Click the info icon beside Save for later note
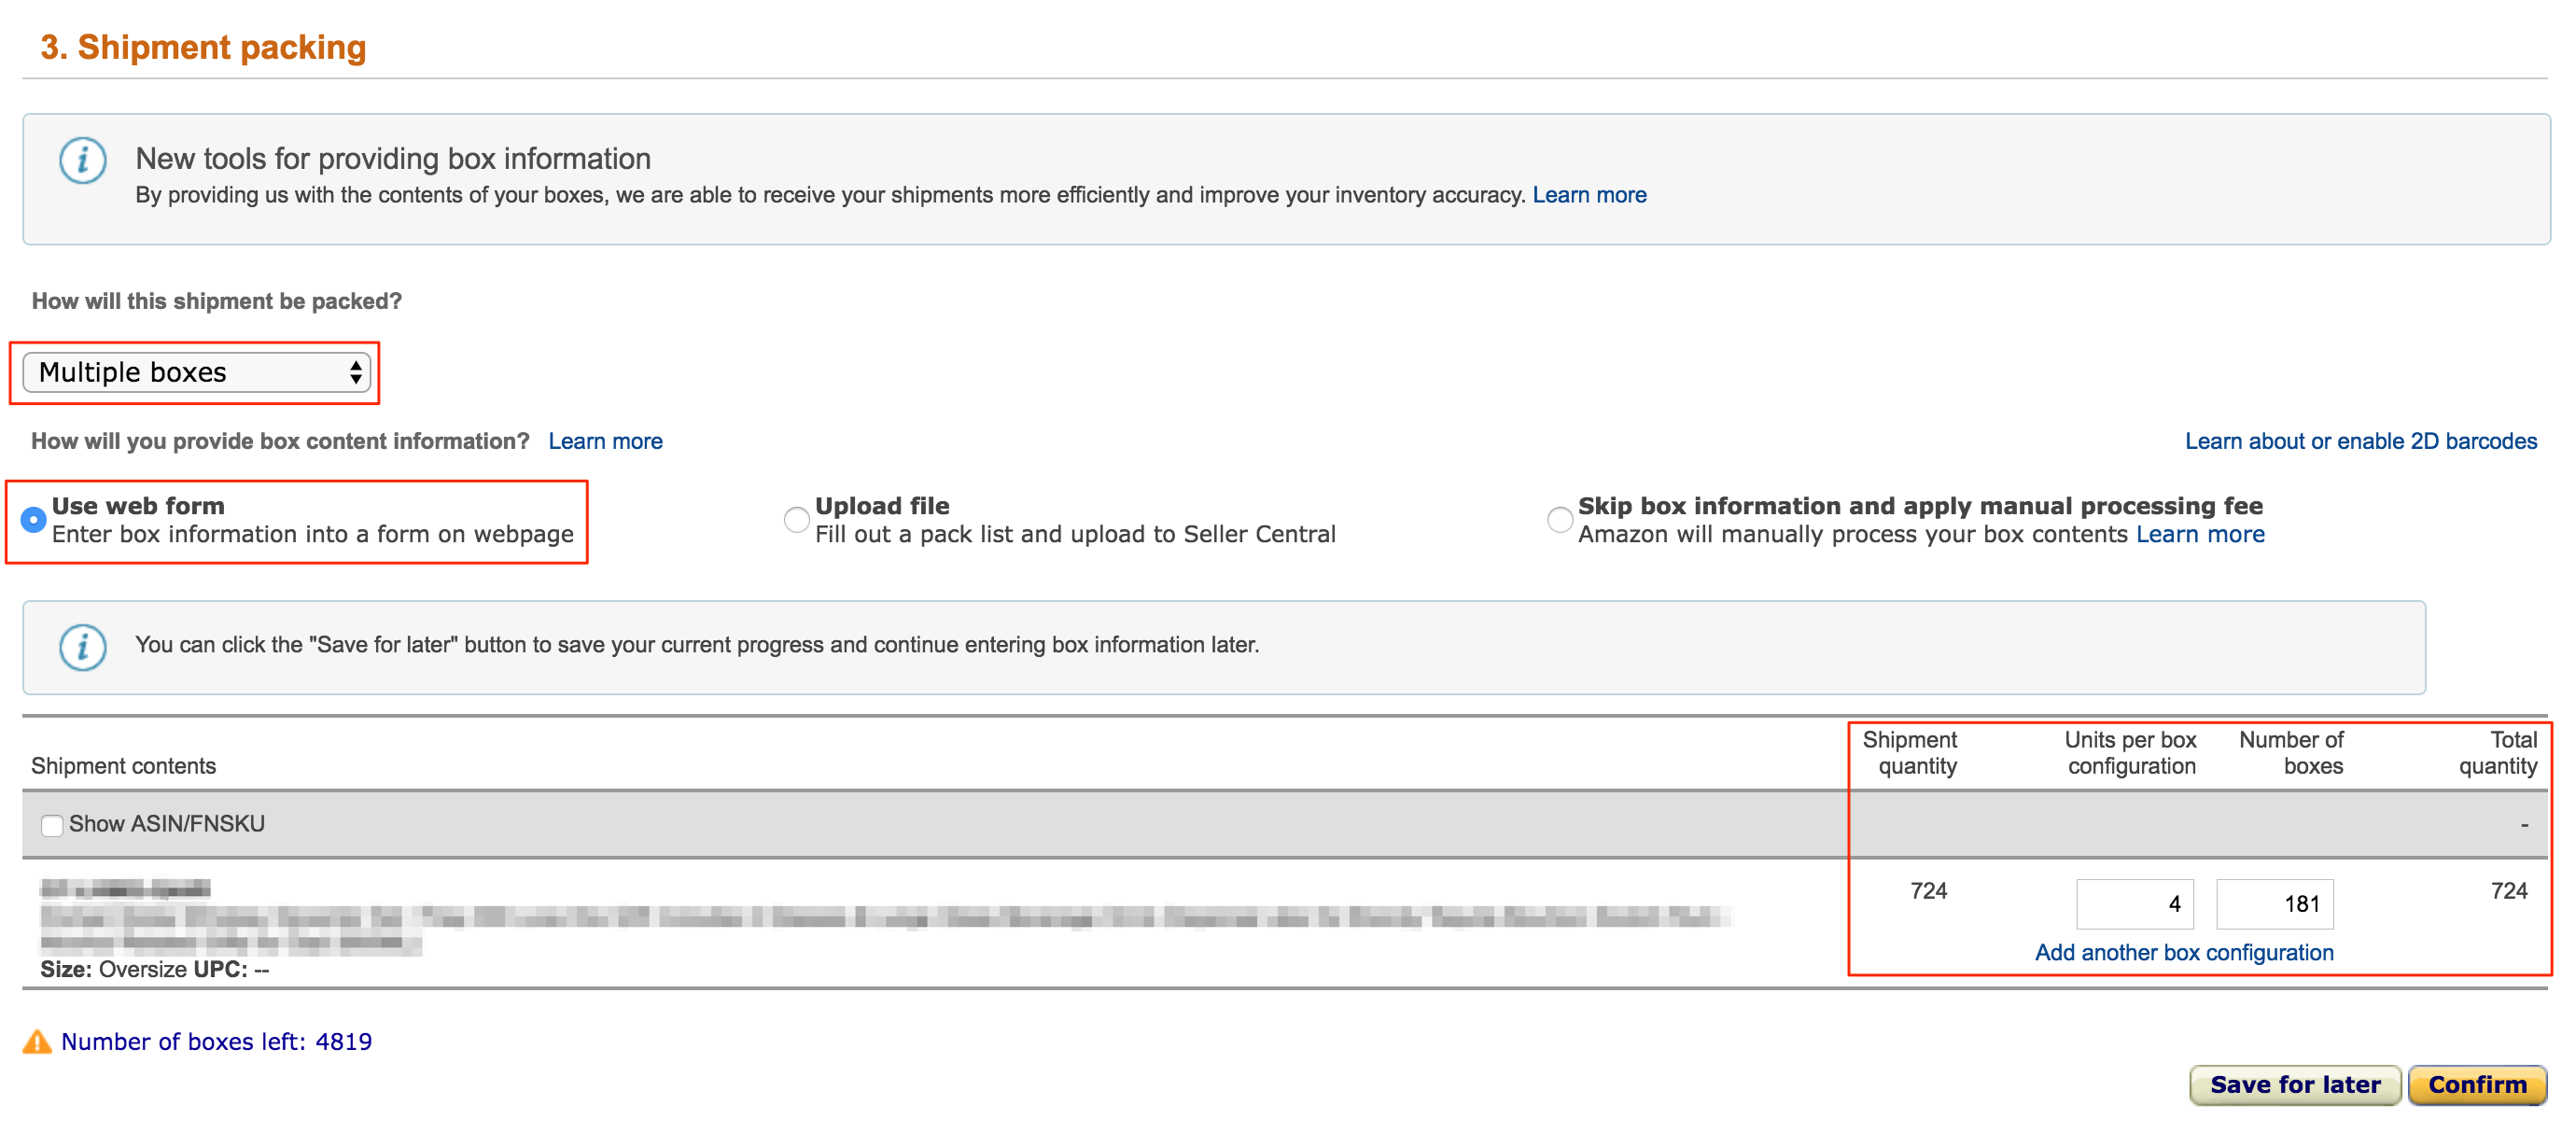This screenshot has height=1133, width=2576. 82,647
